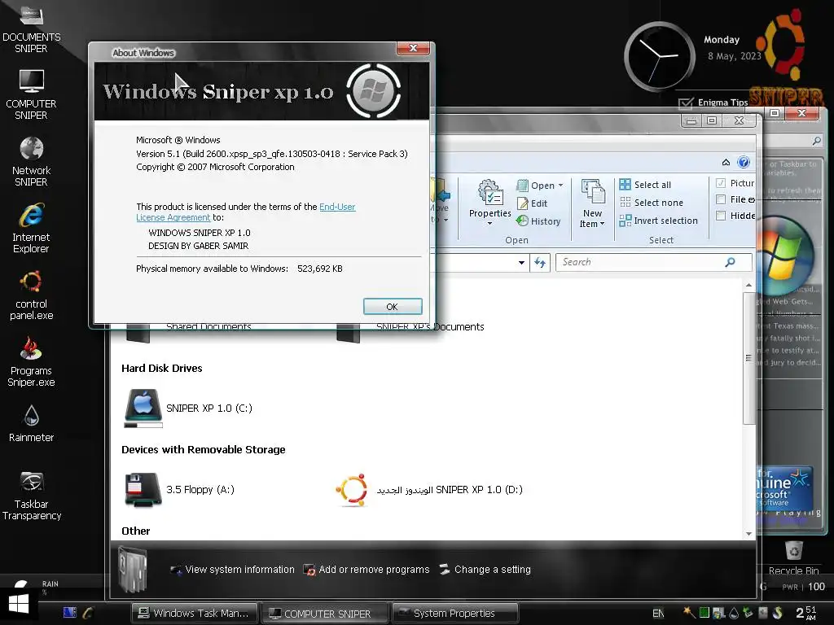
Task: Toggle Hidden items checkbox in ribbon
Action: [721, 216]
